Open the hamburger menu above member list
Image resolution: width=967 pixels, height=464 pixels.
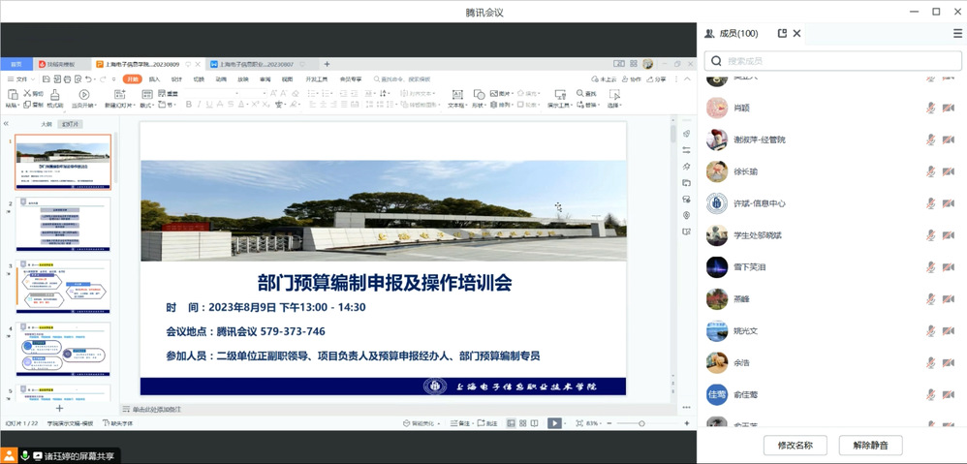[957, 33]
